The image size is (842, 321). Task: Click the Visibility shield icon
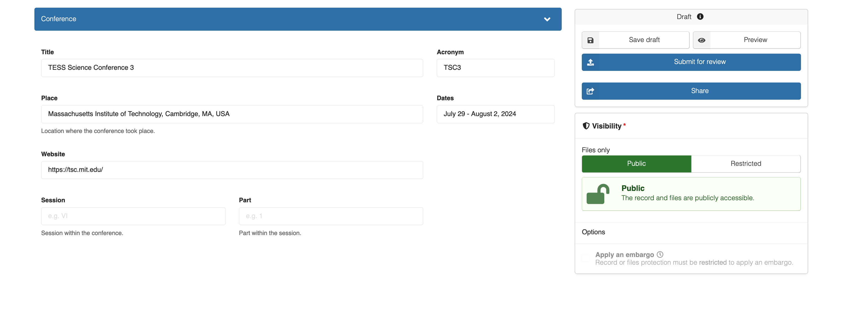pos(586,126)
